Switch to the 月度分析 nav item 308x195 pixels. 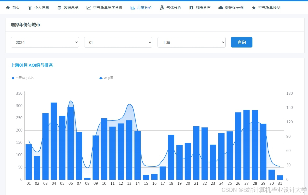pos(141,7)
